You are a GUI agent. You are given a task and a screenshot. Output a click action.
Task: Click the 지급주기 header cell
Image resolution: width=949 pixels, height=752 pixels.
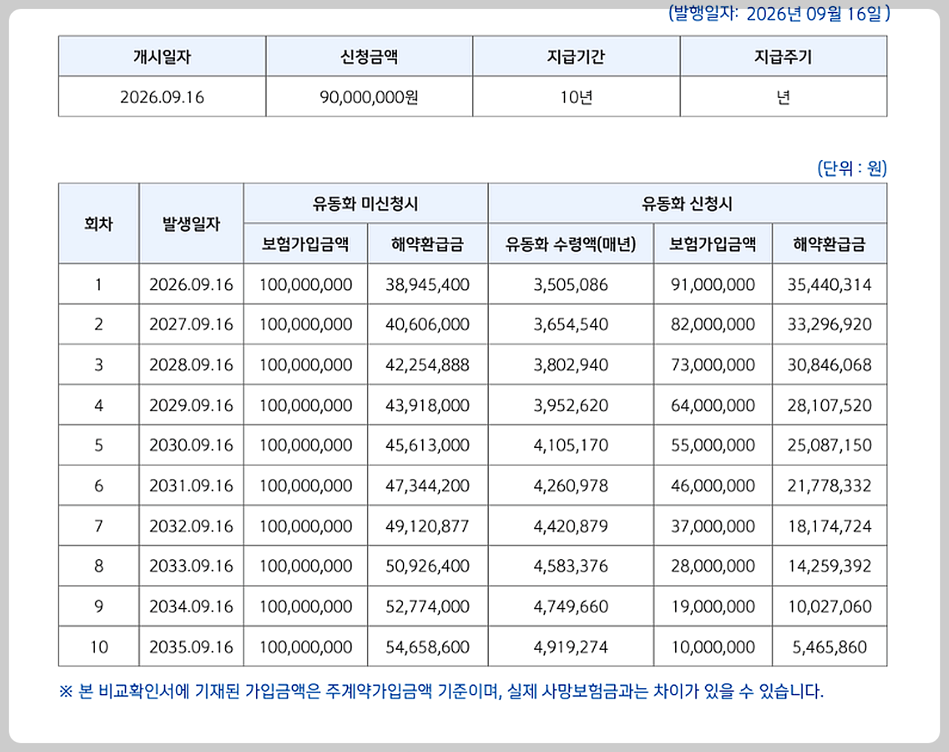pyautogui.click(x=783, y=57)
